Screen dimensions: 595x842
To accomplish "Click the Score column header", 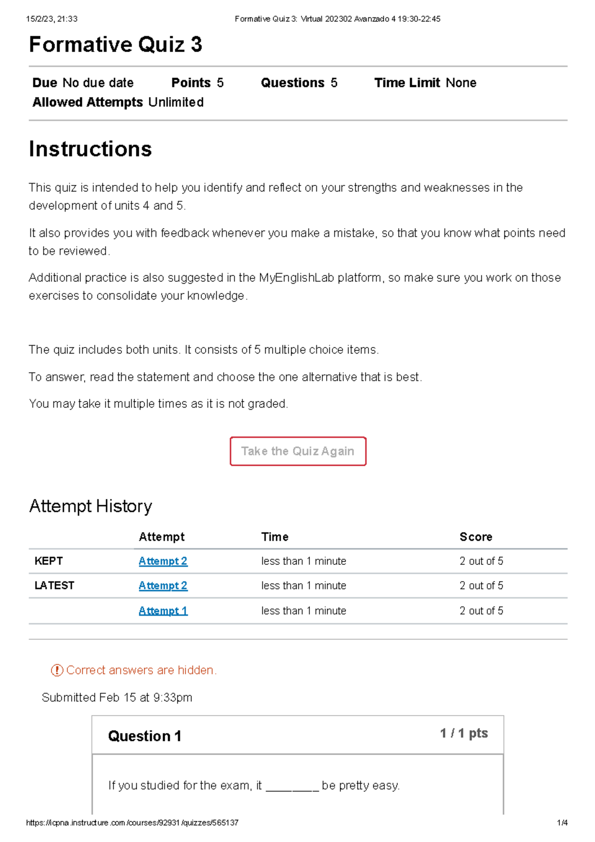I will (x=476, y=537).
